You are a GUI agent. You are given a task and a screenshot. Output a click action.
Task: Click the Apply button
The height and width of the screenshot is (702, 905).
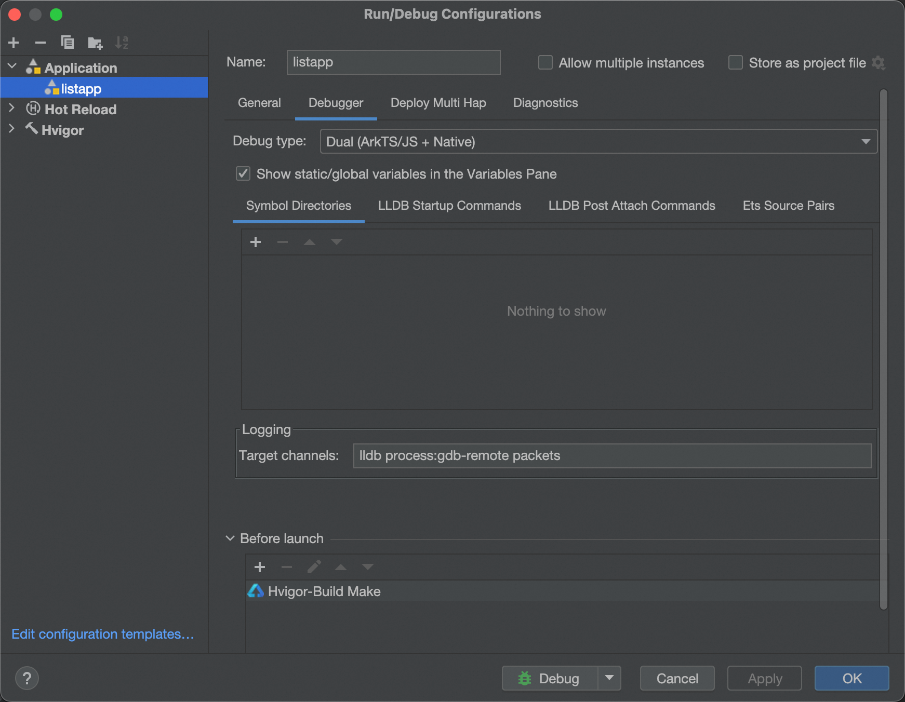[765, 678]
